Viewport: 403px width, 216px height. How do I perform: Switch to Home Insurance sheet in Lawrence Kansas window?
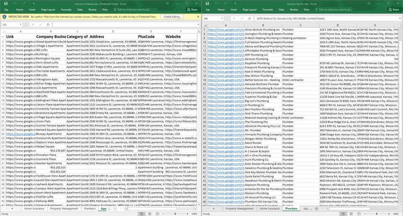tap(34, 208)
